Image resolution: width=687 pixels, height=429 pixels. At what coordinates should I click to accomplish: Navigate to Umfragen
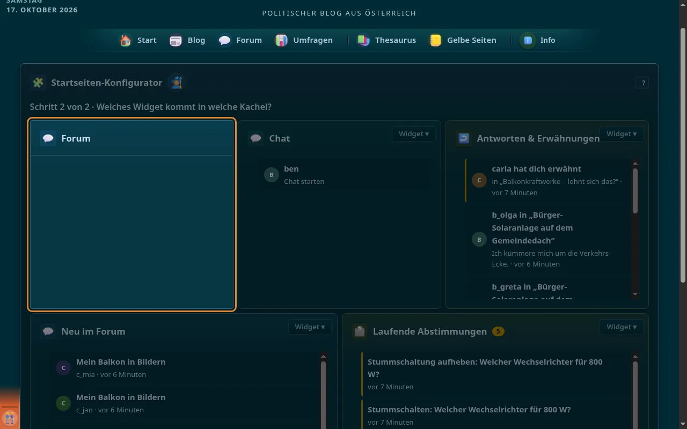coord(304,40)
